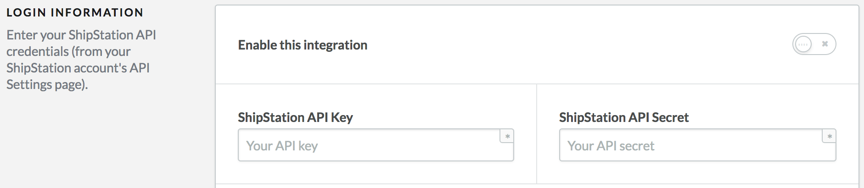Click the 'ShipStation API Secret' field label

[x=623, y=117]
